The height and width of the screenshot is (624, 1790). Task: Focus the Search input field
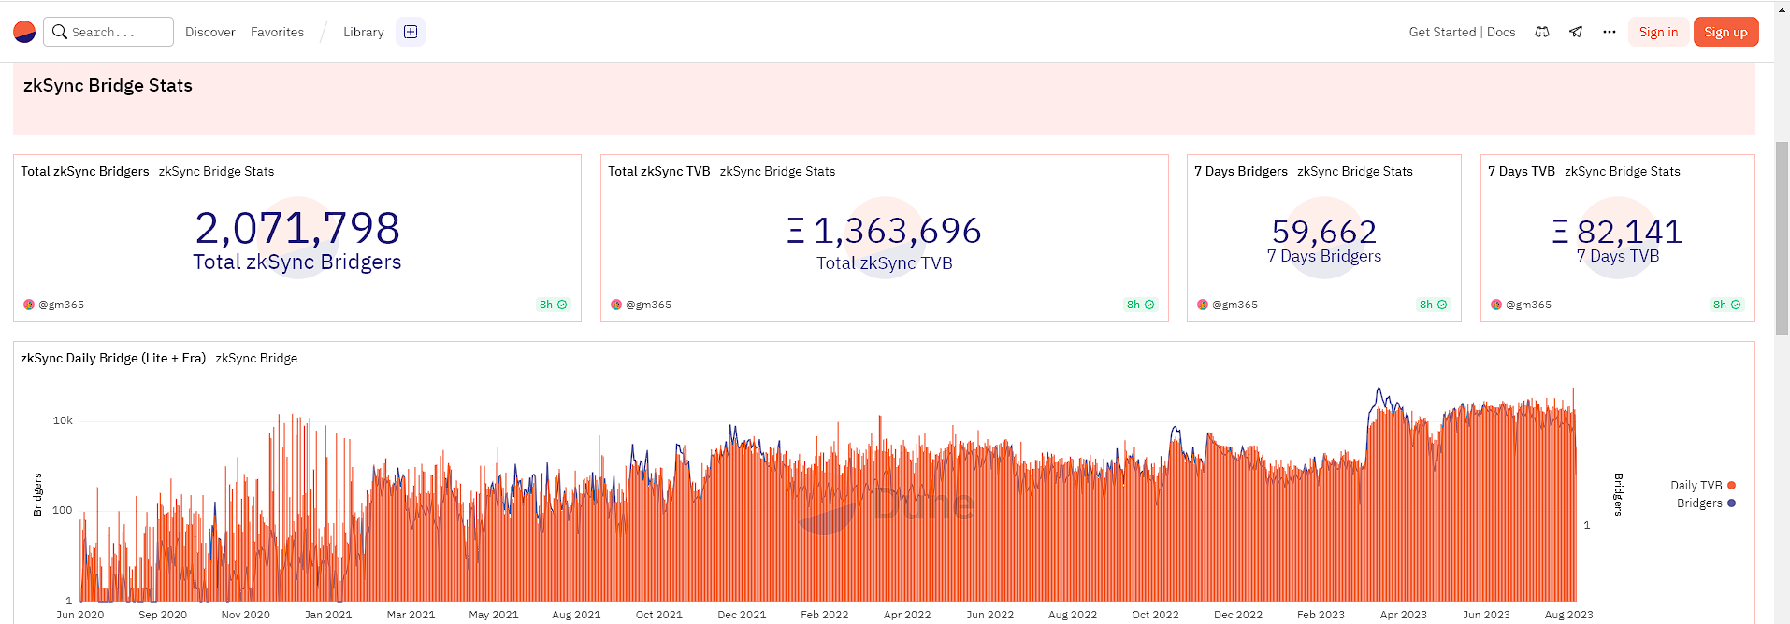(x=108, y=32)
